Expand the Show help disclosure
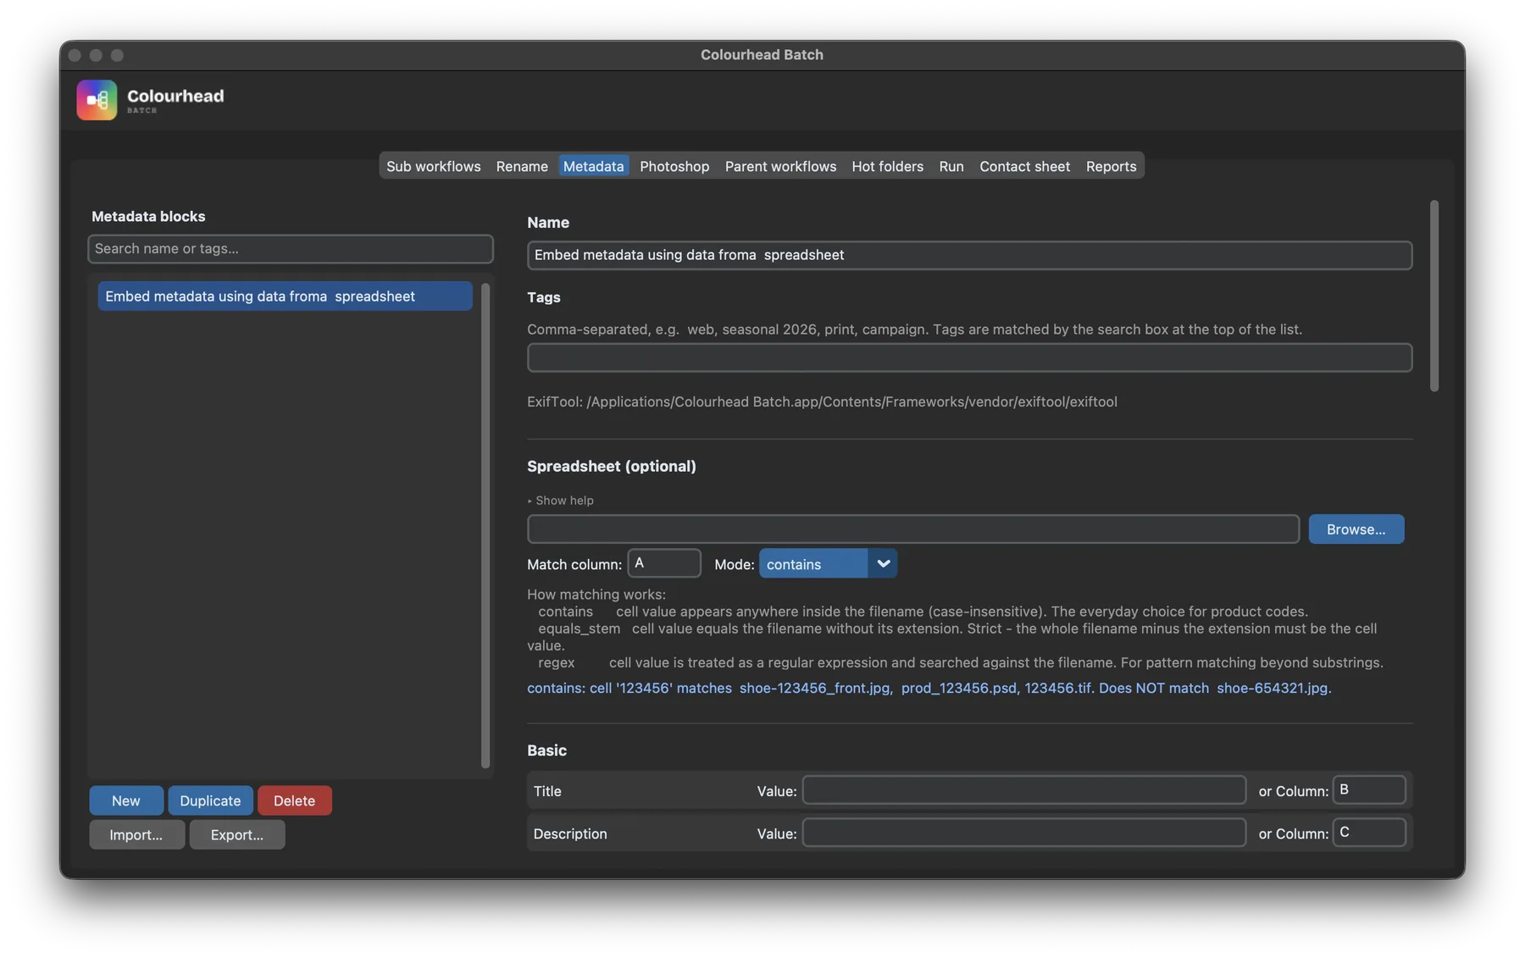The height and width of the screenshot is (958, 1525). (561, 501)
